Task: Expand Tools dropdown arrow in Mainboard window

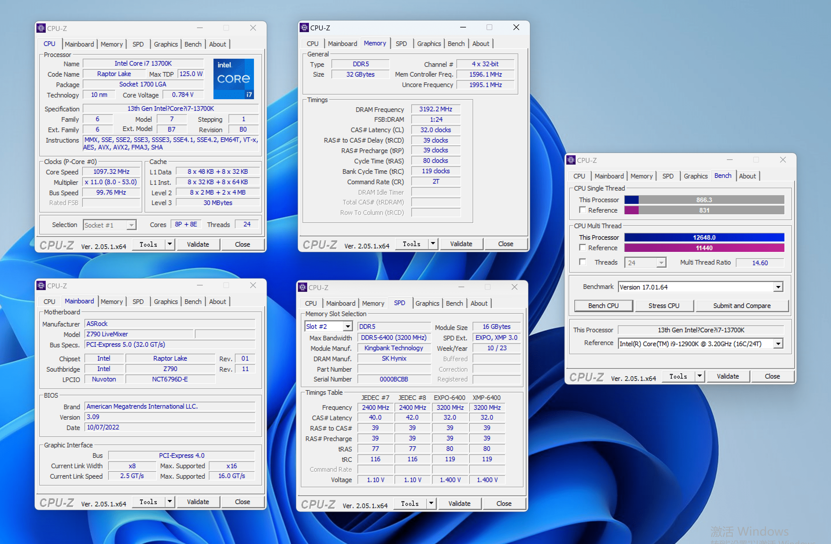Action: (170, 501)
